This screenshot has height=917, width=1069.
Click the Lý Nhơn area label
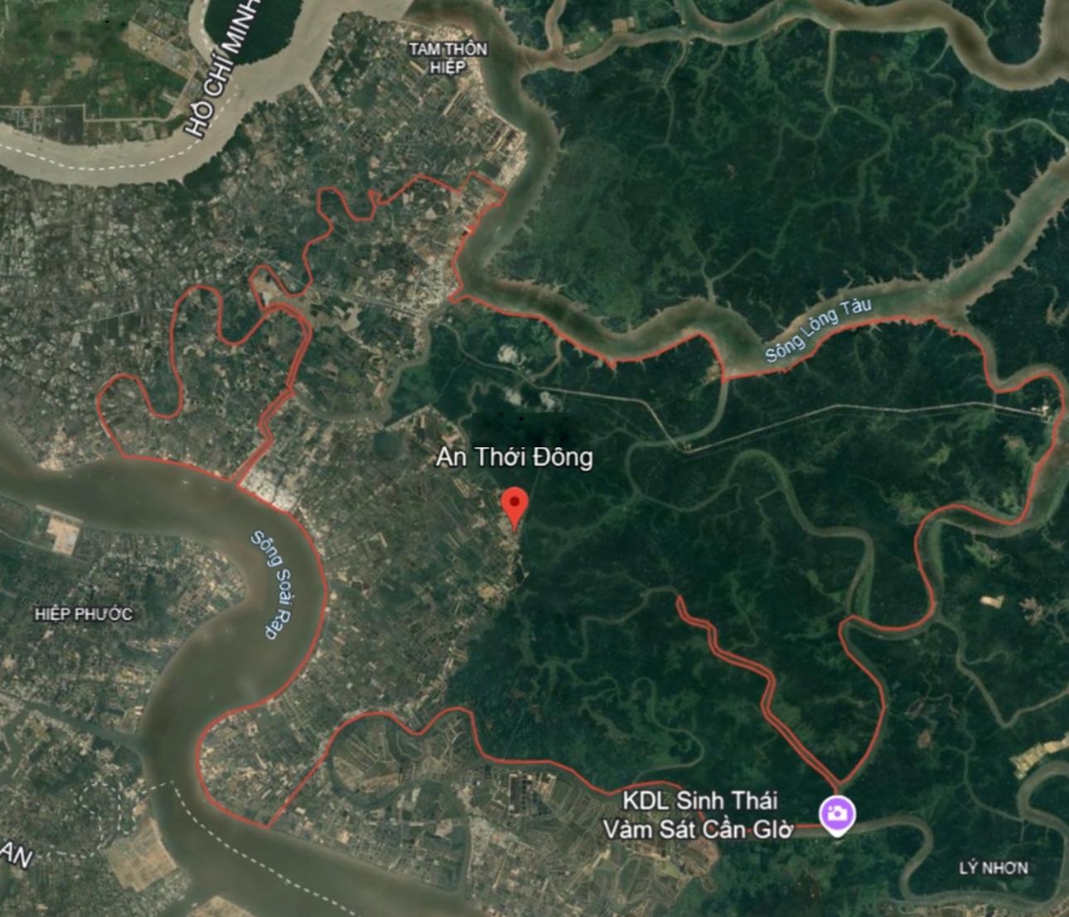pos(994,868)
